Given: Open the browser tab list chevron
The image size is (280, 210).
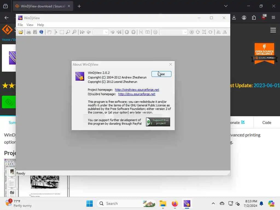Looking at the screenshot, I should click(x=226, y=6).
